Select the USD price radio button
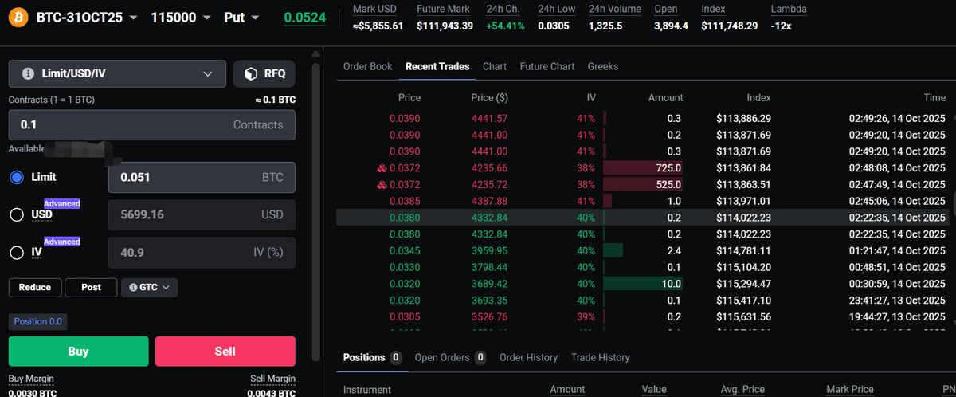956x397 pixels. pos(17,214)
